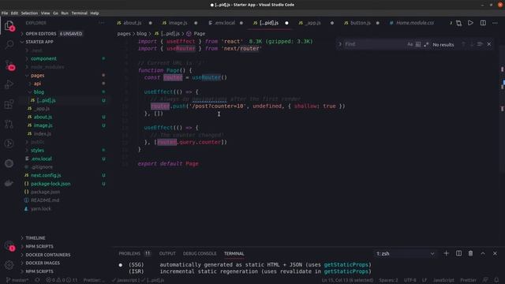The width and height of the screenshot is (505, 284).
Task: Open editor more actions ellipsis
Action: pyautogui.click(x=495, y=23)
